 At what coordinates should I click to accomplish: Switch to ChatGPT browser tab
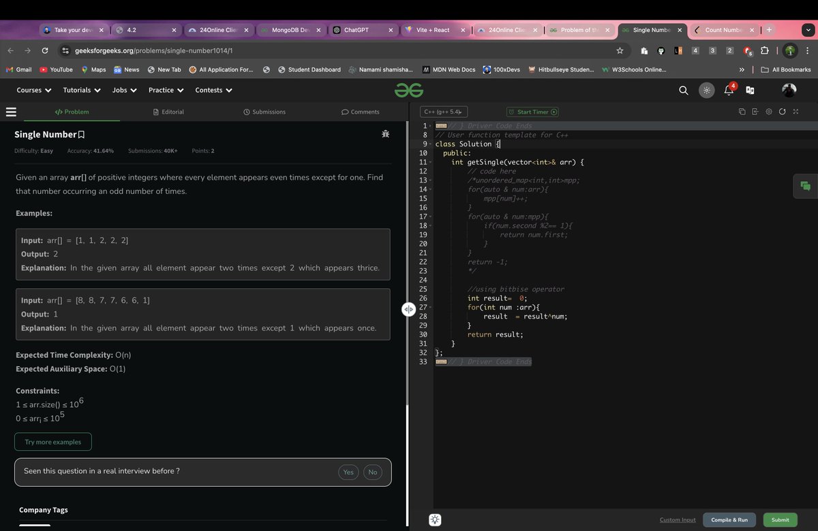coord(363,30)
